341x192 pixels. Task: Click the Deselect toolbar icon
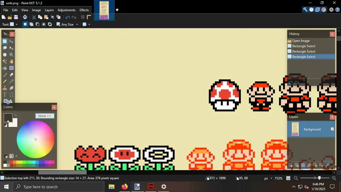(x=59, y=17)
